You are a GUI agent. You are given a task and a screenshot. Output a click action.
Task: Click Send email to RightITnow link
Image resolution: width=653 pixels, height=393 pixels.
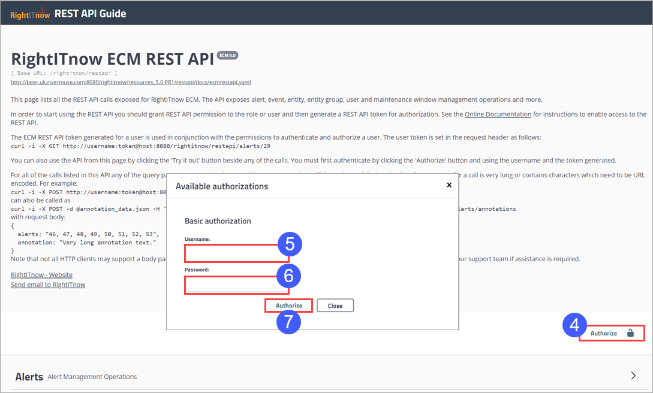click(x=48, y=285)
